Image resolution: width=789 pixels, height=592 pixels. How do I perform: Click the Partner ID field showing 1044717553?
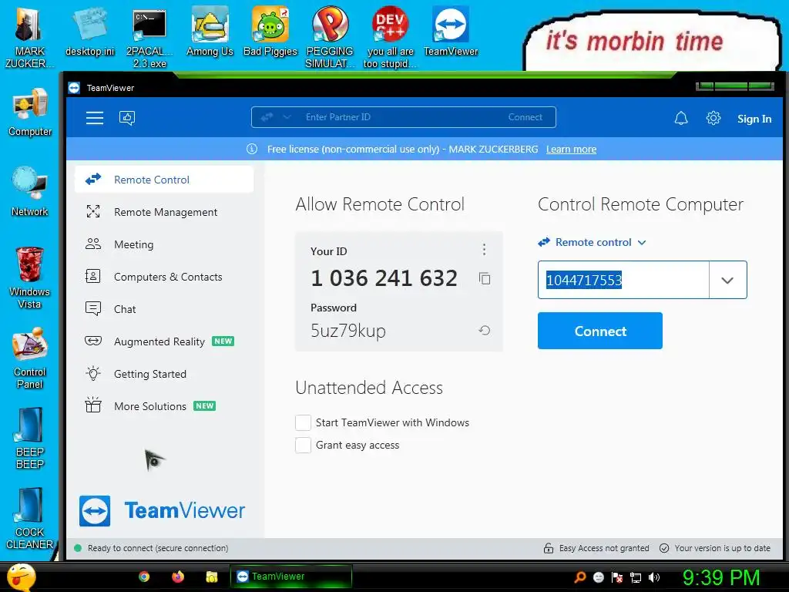pyautogui.click(x=623, y=280)
